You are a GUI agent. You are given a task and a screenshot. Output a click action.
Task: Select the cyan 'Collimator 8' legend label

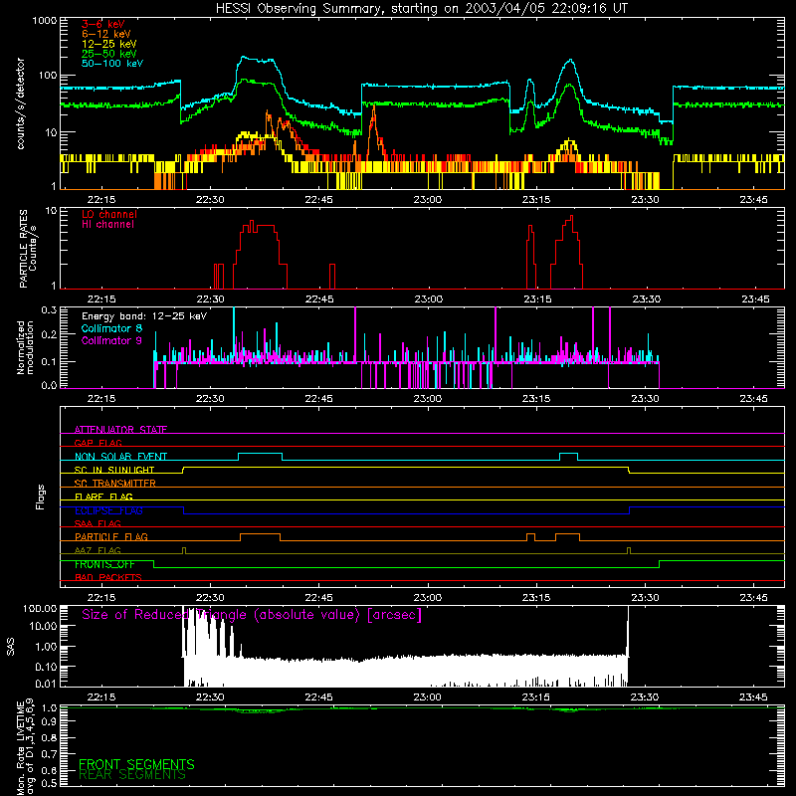[x=111, y=328]
